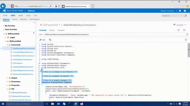The image size is (190, 106).
Task: Expand the Output folder
Action: coord(7,78)
